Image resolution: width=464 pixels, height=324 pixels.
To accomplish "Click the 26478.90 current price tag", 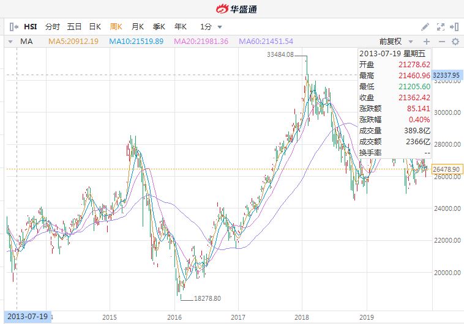I will pos(447,169).
